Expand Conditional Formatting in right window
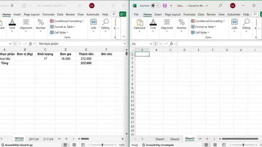Screen dimensions: 262x147 point(208,21)
